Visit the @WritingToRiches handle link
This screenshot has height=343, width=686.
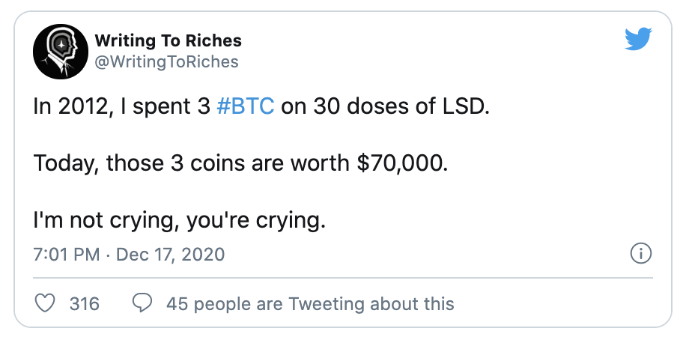coord(166,61)
